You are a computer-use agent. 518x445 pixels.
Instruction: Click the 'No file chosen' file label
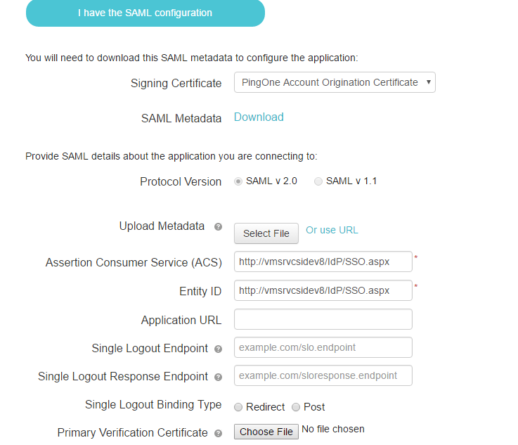tap(333, 429)
